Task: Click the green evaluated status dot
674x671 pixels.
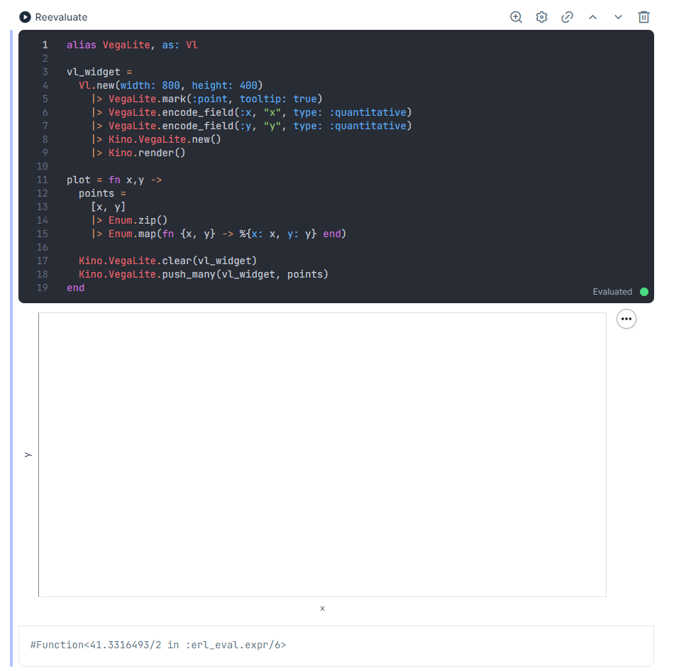Action: pos(644,292)
